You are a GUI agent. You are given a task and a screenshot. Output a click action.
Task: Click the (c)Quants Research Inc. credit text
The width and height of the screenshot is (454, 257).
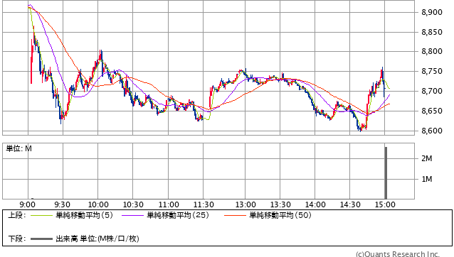[398, 254]
